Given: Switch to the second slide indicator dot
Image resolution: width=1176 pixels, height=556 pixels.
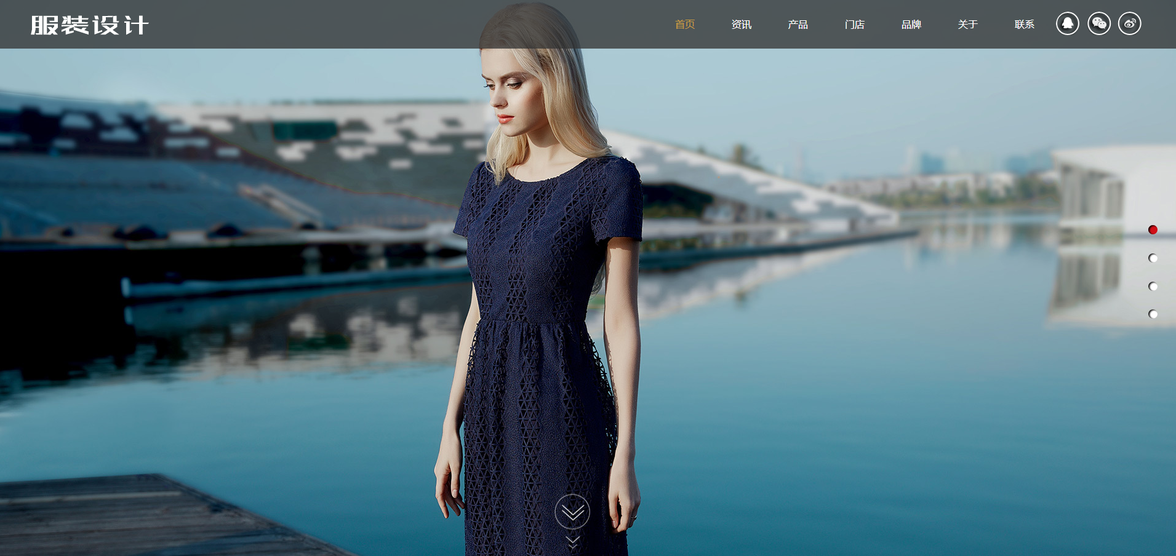Looking at the screenshot, I should tap(1153, 258).
